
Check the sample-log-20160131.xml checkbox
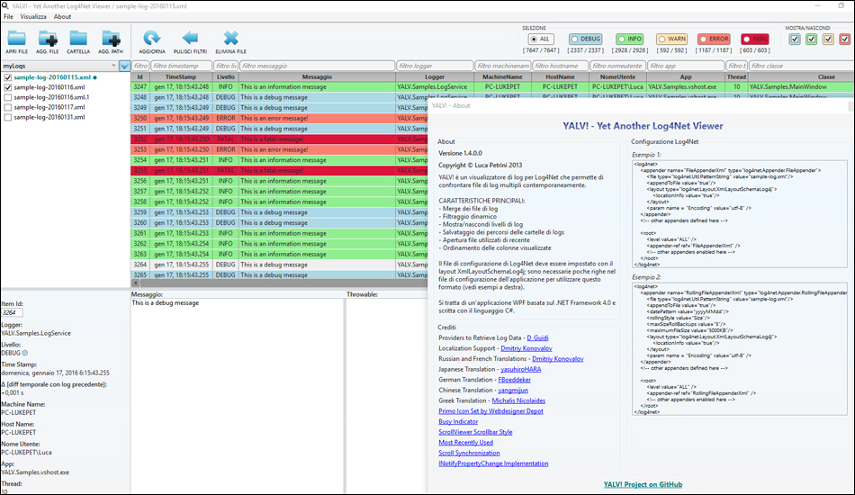coord(7,117)
